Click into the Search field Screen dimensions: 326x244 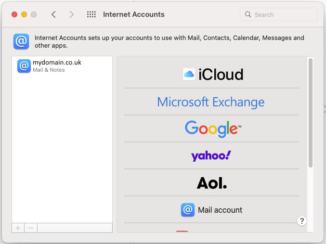tap(279, 14)
